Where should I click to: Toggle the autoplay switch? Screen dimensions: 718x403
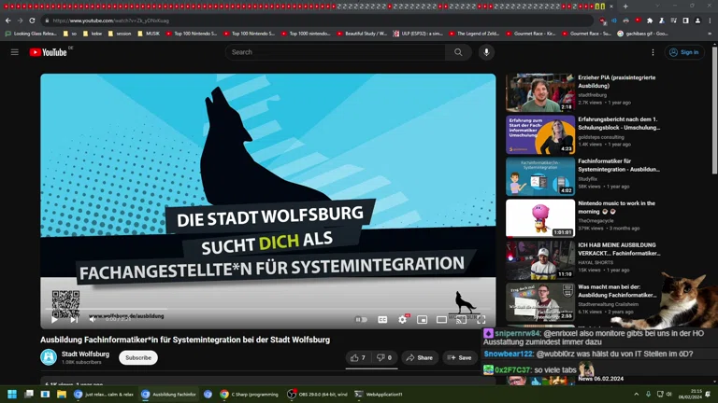point(361,319)
